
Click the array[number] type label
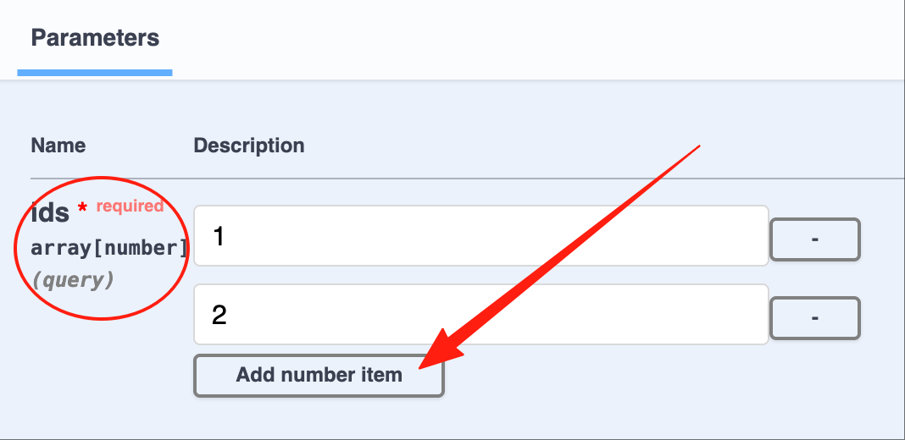point(109,248)
